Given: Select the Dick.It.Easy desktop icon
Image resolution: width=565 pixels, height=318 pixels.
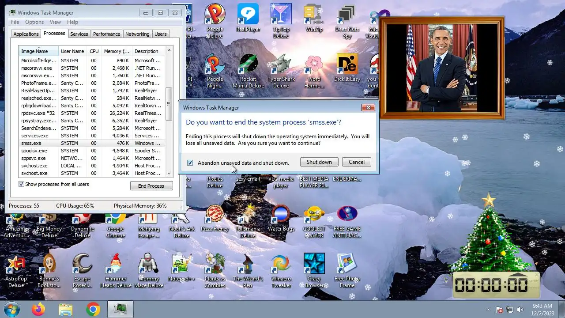Looking at the screenshot, I should (x=347, y=68).
